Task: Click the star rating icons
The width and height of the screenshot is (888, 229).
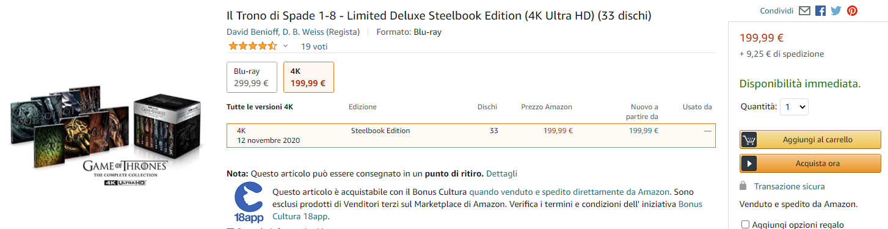Action: point(252,46)
